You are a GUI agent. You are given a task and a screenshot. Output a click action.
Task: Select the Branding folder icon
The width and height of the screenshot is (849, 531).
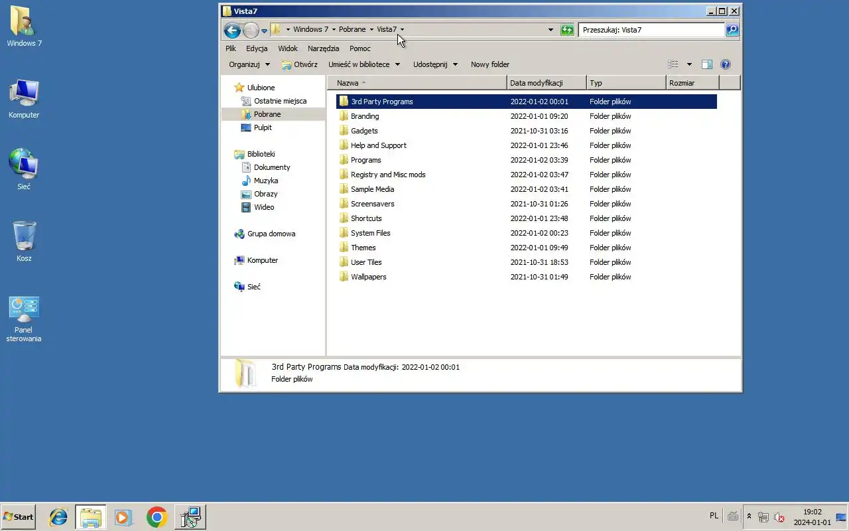[x=344, y=116]
